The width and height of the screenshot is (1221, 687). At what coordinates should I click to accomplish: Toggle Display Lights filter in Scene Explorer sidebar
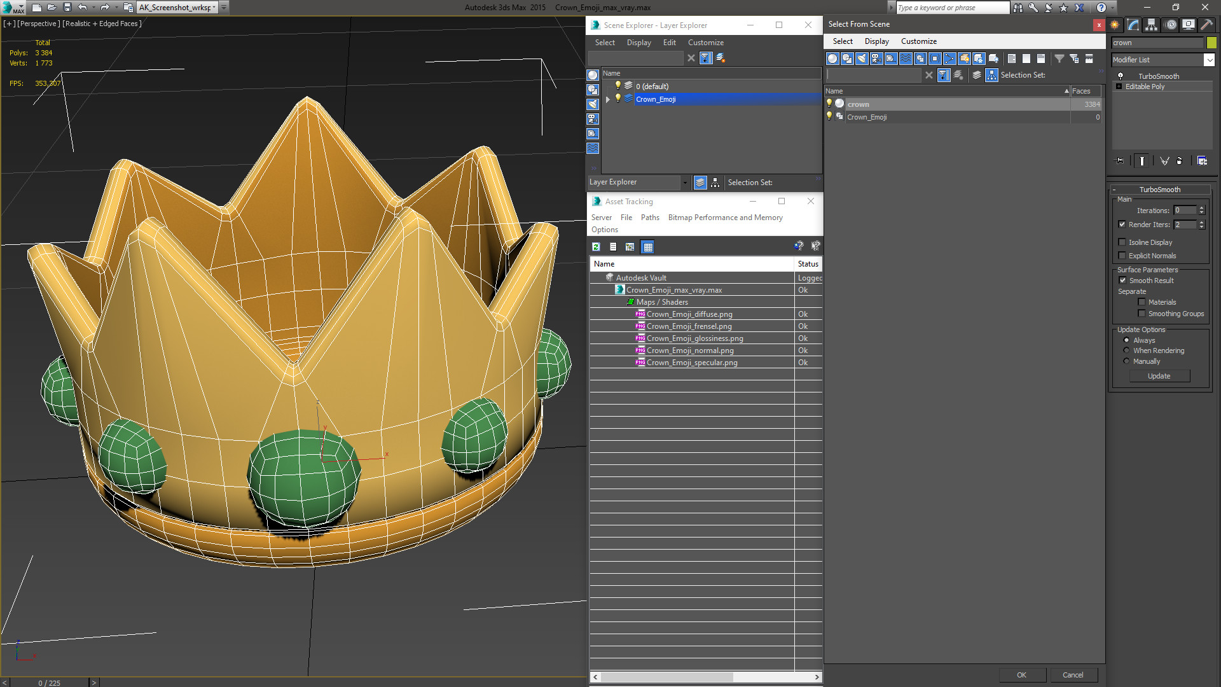pos(593,104)
